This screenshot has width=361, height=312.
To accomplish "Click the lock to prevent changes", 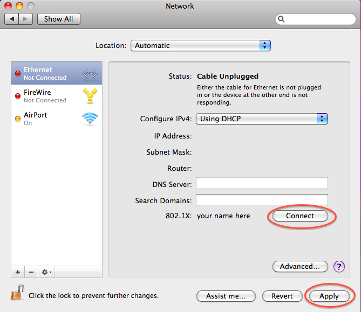I will [x=17, y=293].
